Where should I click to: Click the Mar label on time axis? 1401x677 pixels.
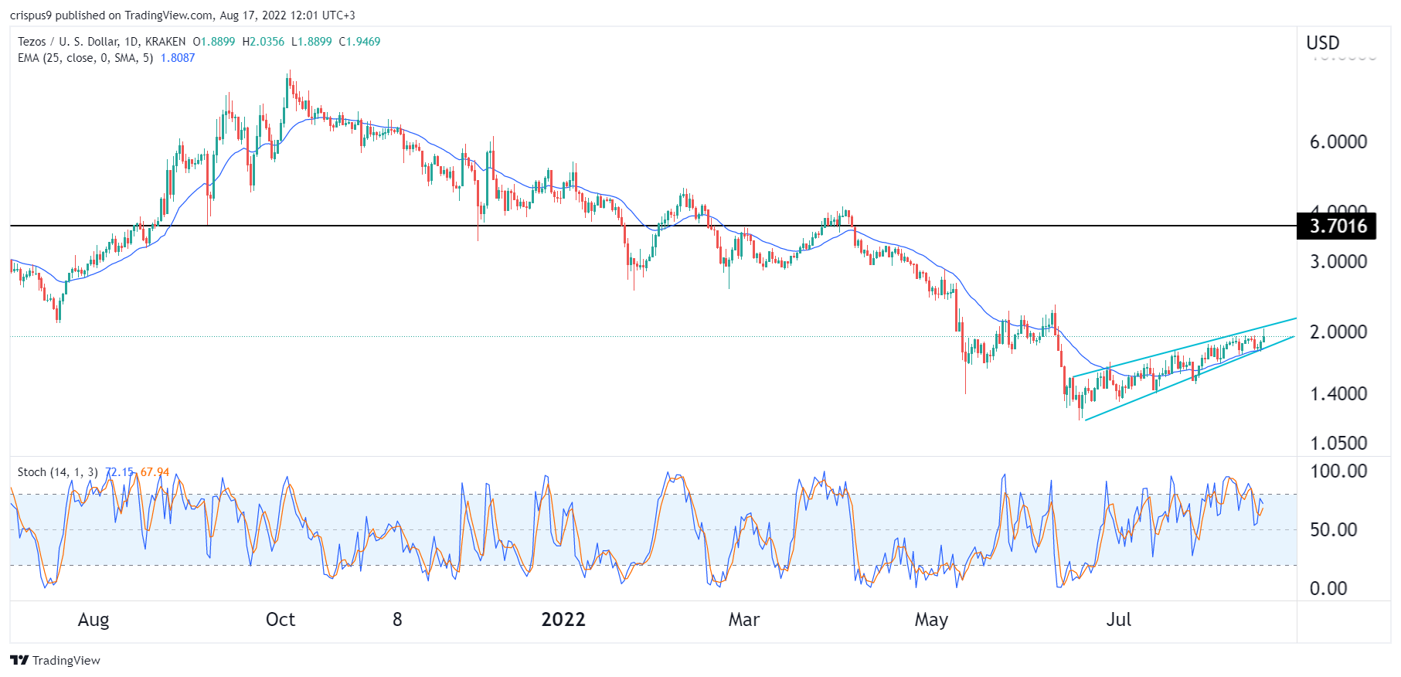point(744,620)
